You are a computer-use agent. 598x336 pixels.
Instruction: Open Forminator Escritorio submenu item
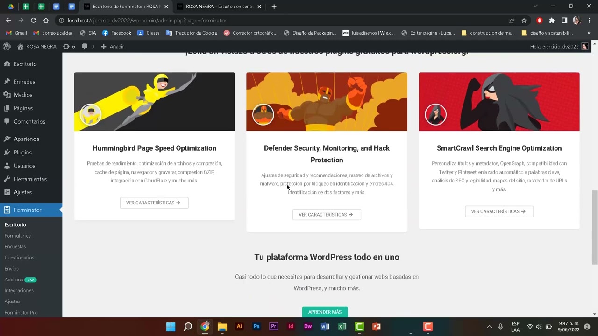(x=15, y=225)
